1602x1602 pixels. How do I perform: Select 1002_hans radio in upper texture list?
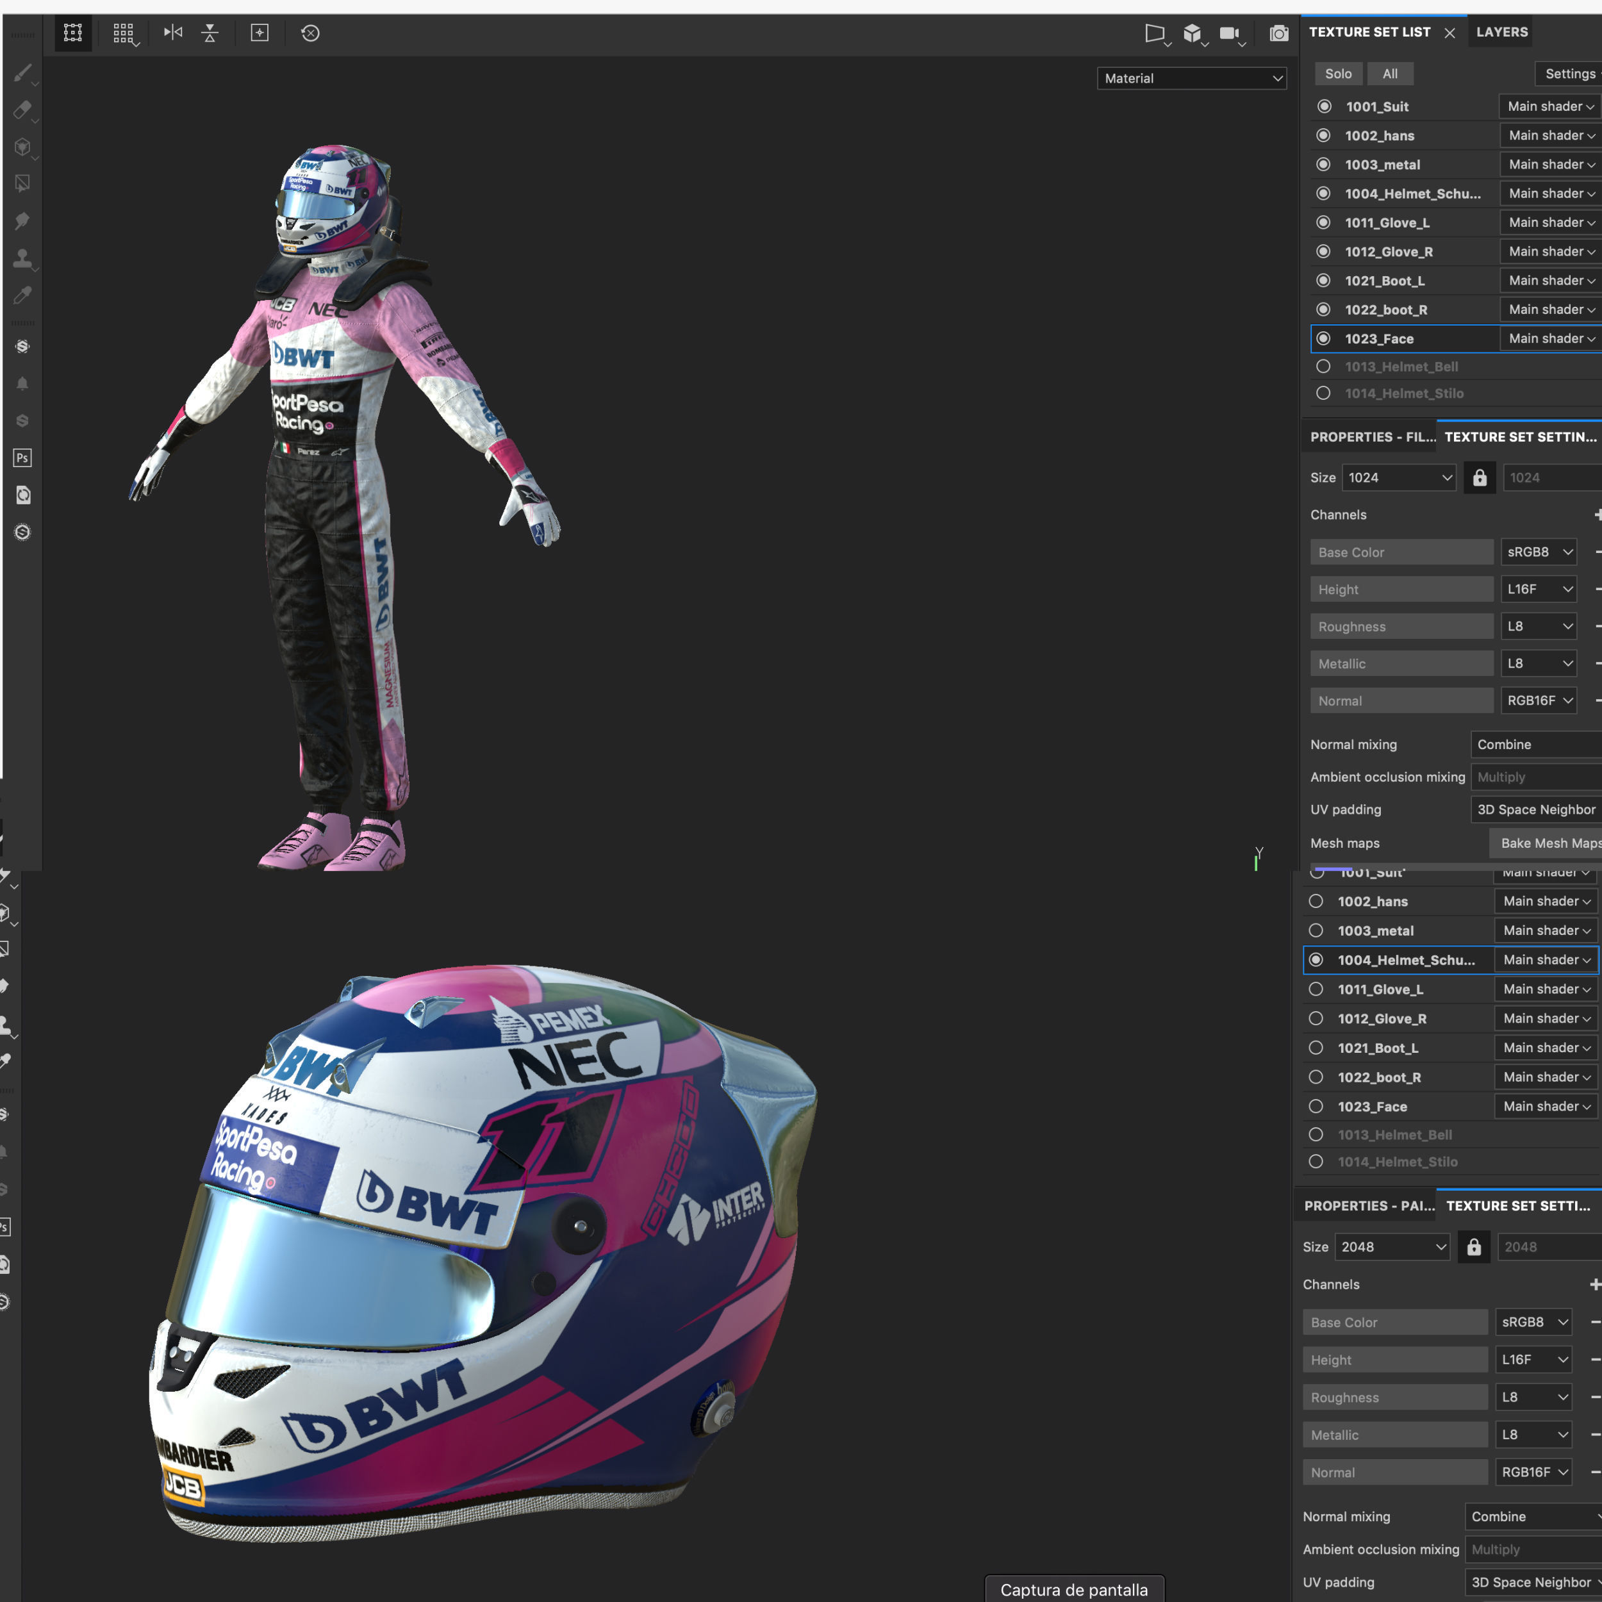click(1325, 135)
